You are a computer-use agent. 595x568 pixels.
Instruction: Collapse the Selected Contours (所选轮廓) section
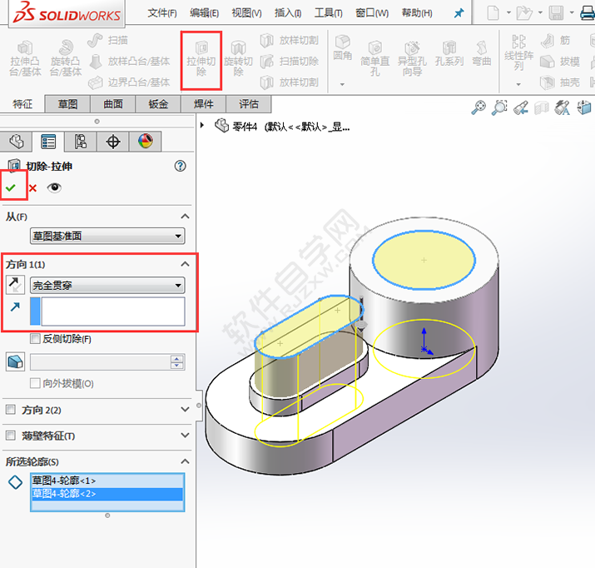(185, 461)
